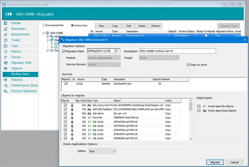The width and height of the screenshot is (249, 167).
Task: Toggle the Migration Date checkbox
Action: [x=64, y=51]
